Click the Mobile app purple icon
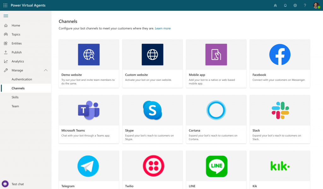The width and height of the screenshot is (323, 189). point(216,55)
